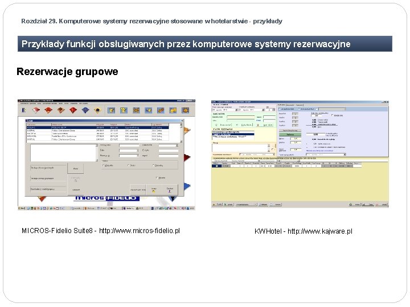Click the exit door icon in Fidelio toolbar
The height and width of the screenshot is (307, 410).
pos(23,110)
